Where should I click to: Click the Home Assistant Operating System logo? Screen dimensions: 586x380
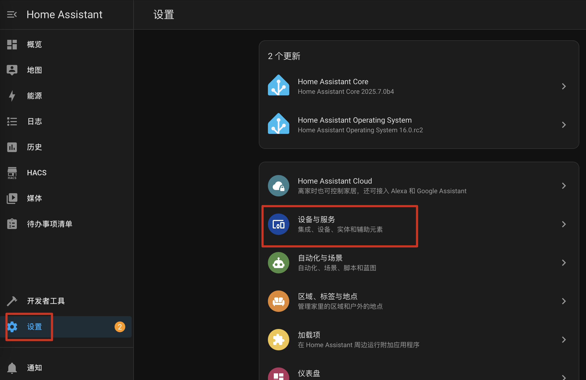pos(279,124)
